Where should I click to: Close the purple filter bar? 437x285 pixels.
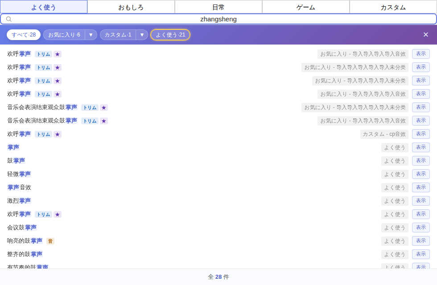click(425, 35)
